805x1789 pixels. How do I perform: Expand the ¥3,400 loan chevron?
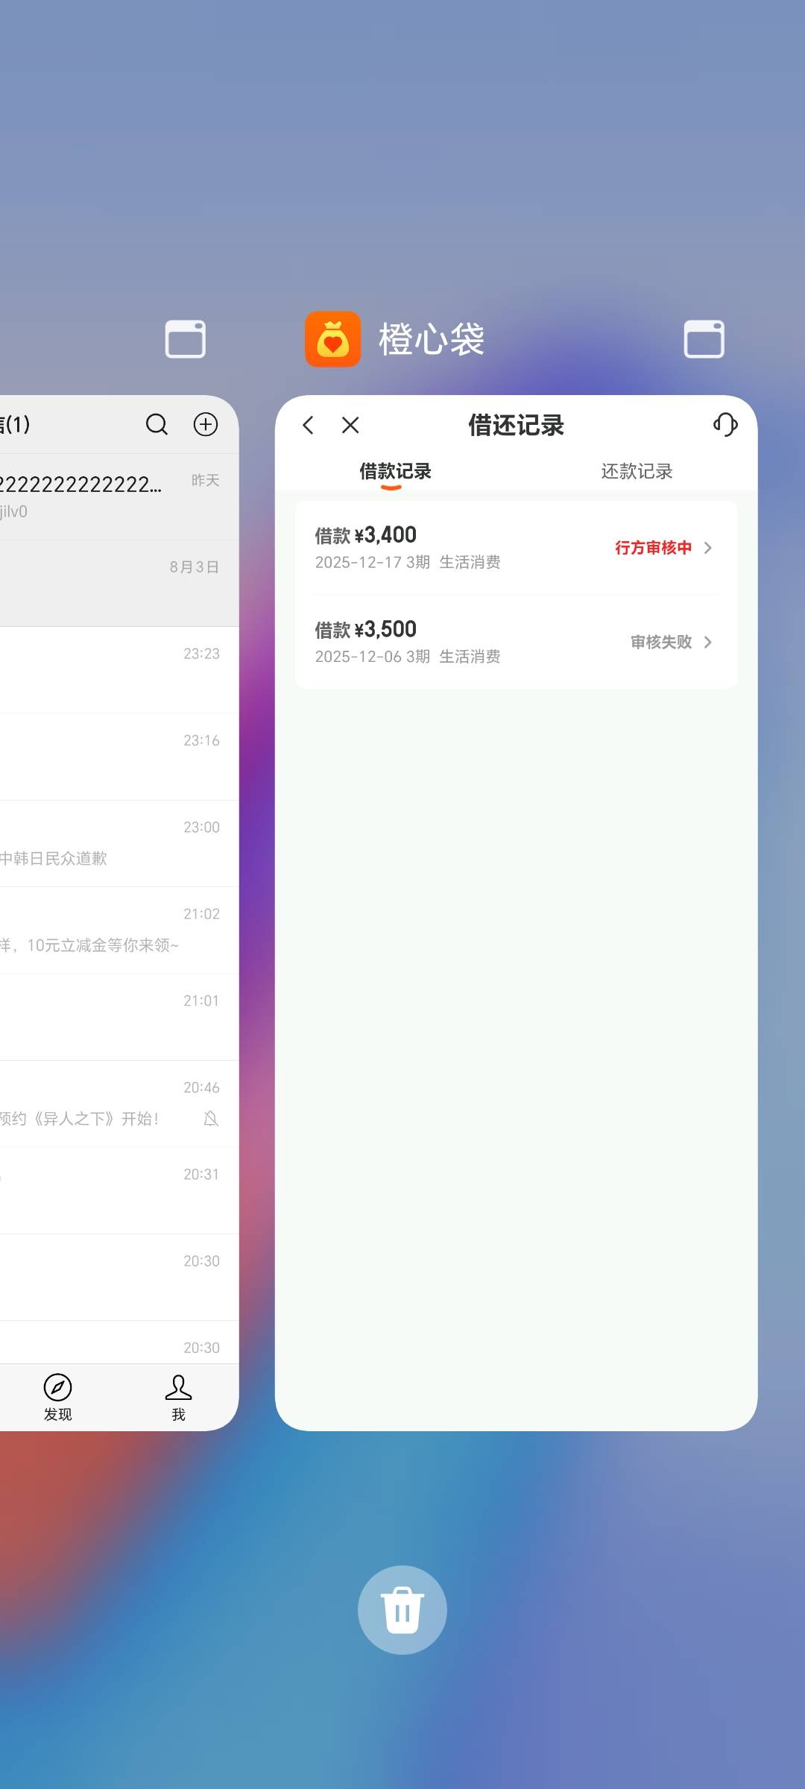[x=708, y=548]
